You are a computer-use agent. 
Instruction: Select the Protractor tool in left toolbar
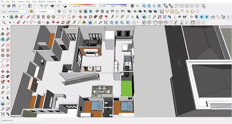3,93
